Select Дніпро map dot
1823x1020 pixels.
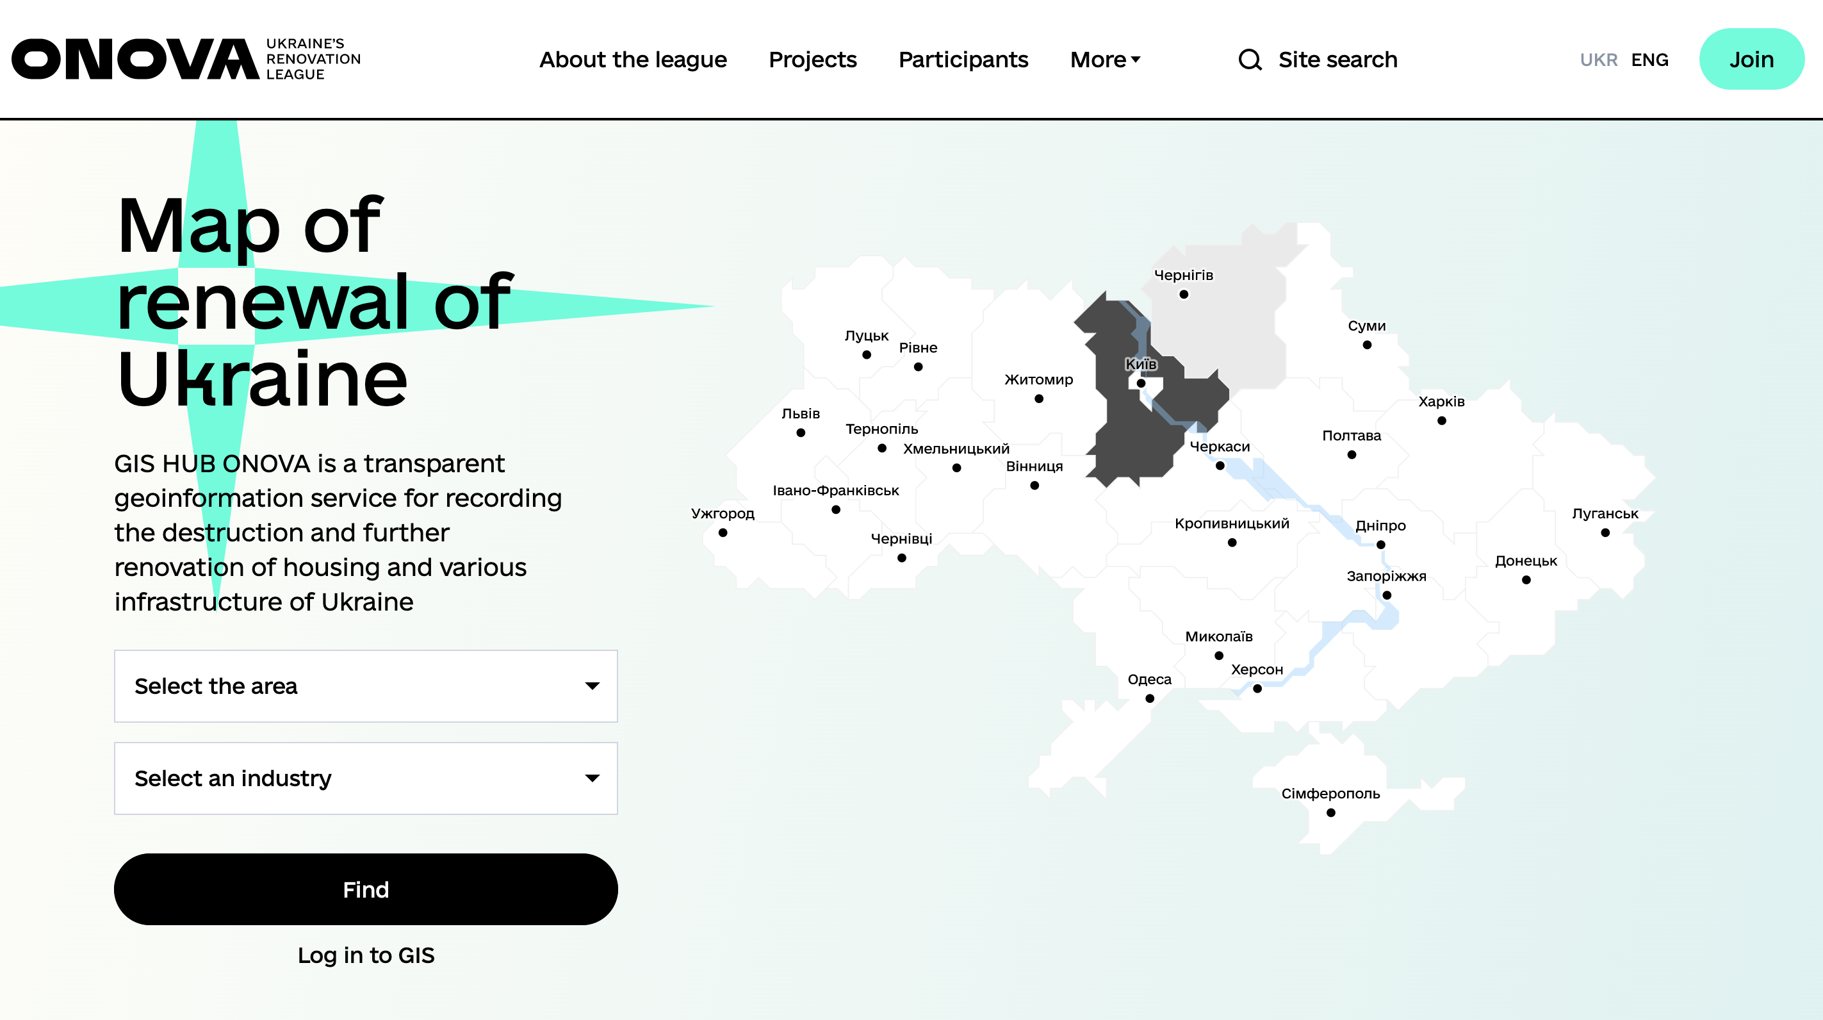tap(1380, 545)
